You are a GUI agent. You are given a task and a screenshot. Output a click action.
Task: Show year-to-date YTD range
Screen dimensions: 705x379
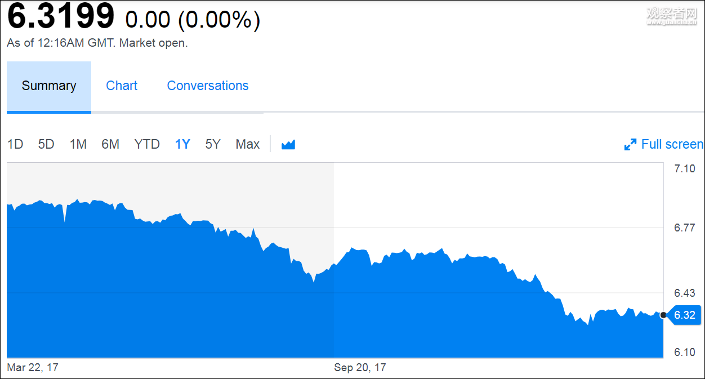(147, 145)
